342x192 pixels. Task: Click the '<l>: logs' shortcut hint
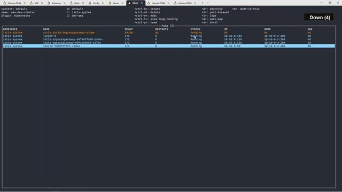click(209, 15)
